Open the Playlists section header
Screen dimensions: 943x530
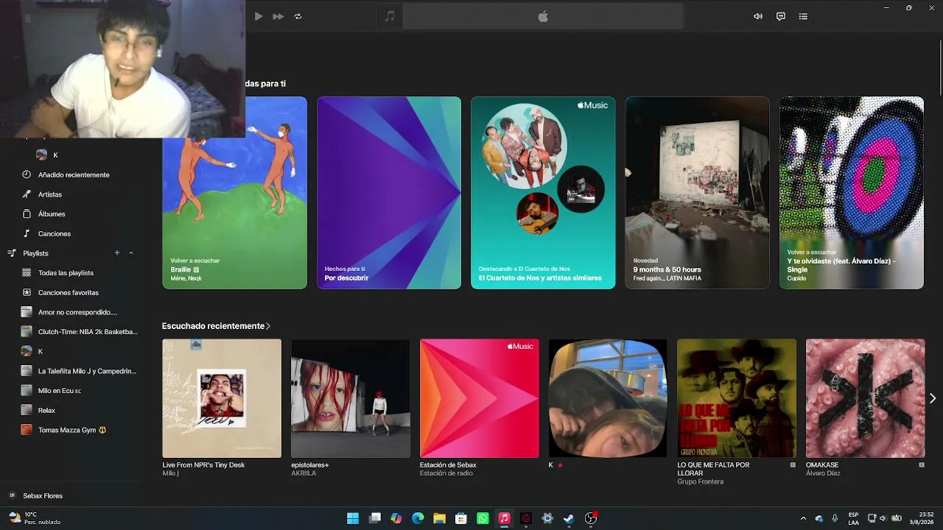pyautogui.click(x=35, y=253)
